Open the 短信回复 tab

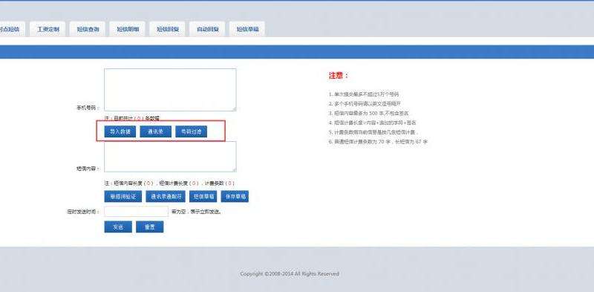(x=168, y=29)
